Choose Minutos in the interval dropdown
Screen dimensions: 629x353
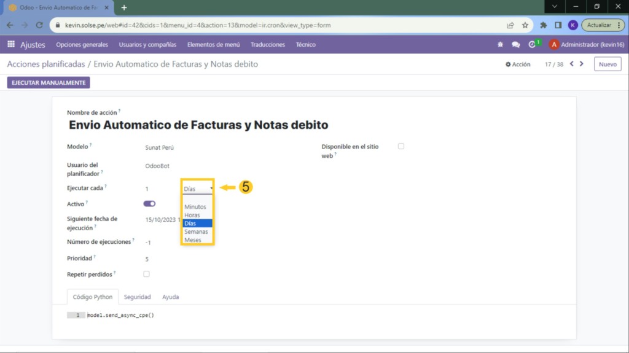pyautogui.click(x=195, y=207)
